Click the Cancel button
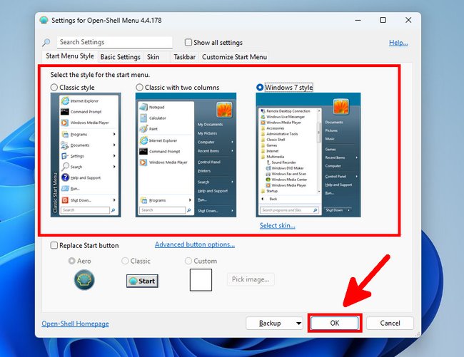Image resolution: width=464 pixels, height=357 pixels. (390, 323)
